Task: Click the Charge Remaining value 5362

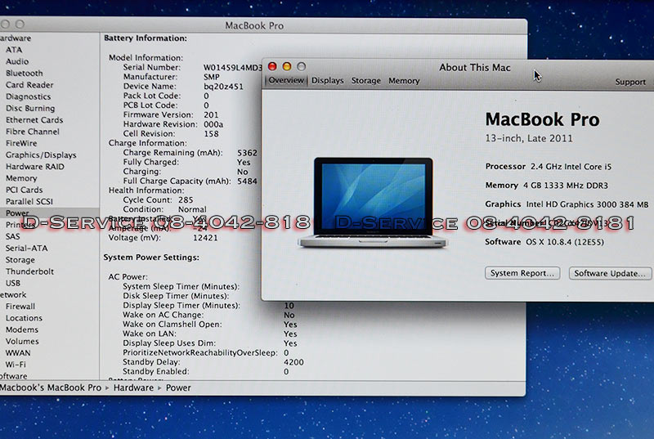Action: pos(248,153)
